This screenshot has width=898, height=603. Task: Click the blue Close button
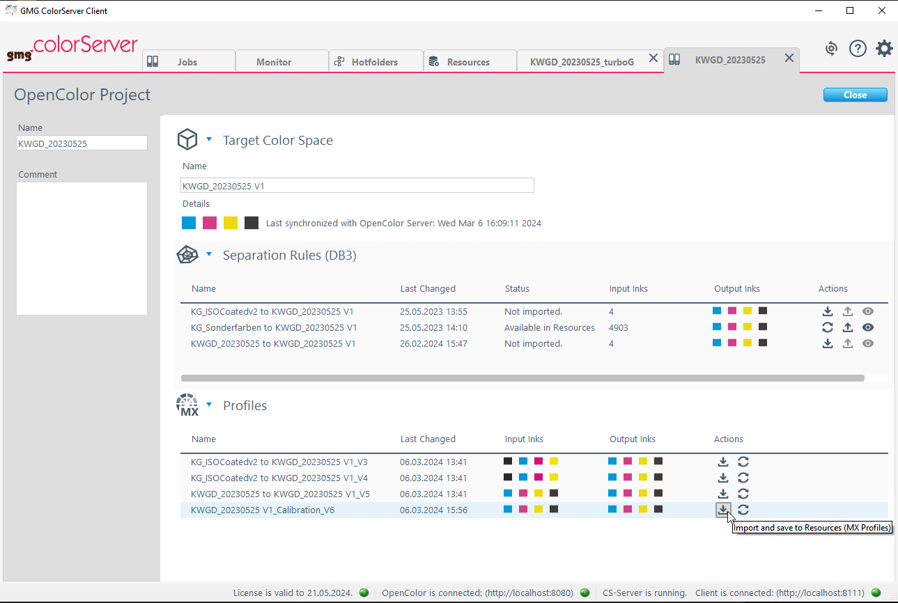coord(855,95)
